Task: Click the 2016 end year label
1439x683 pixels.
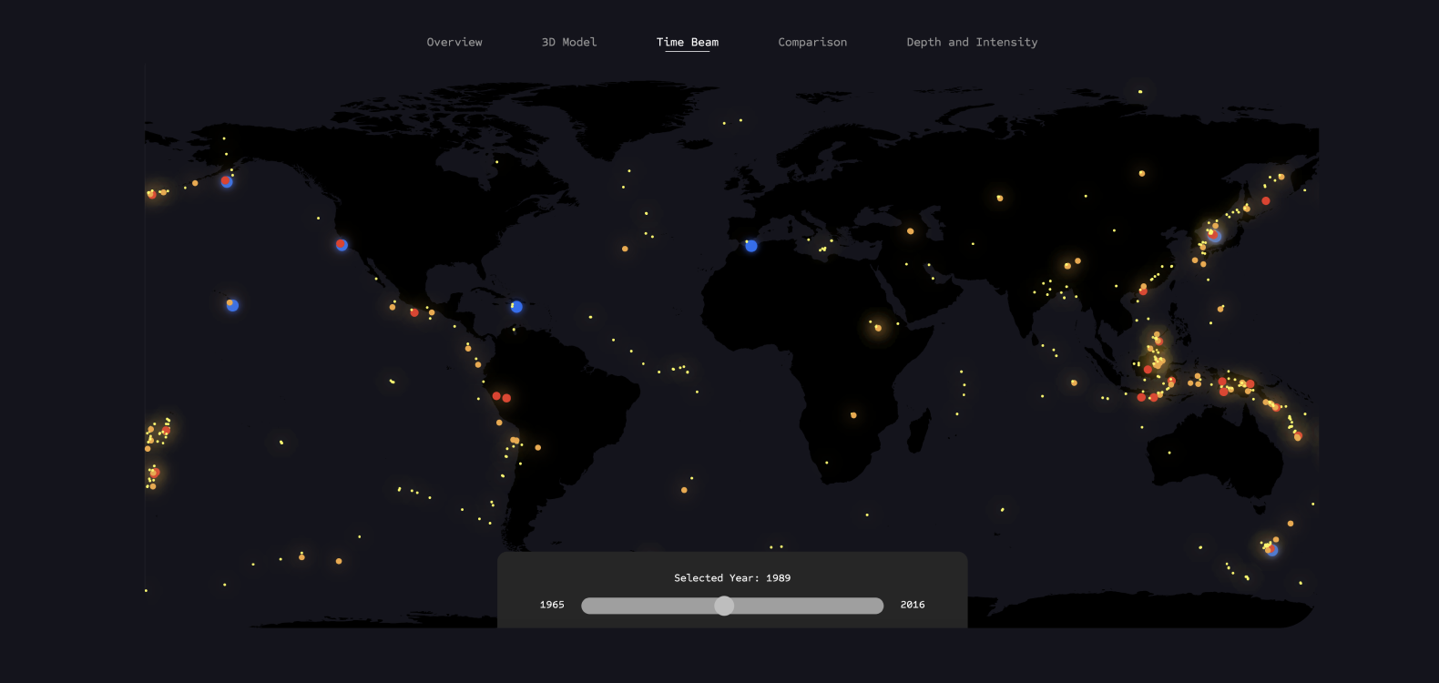Action: (913, 605)
